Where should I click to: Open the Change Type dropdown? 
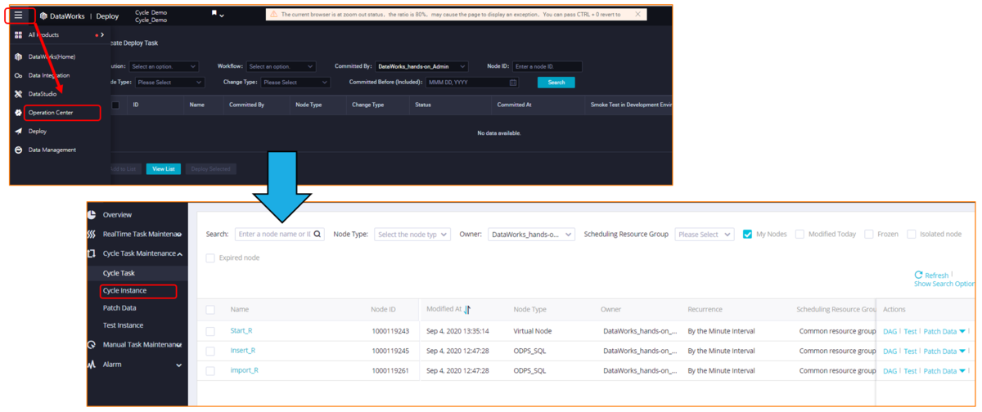click(x=295, y=83)
